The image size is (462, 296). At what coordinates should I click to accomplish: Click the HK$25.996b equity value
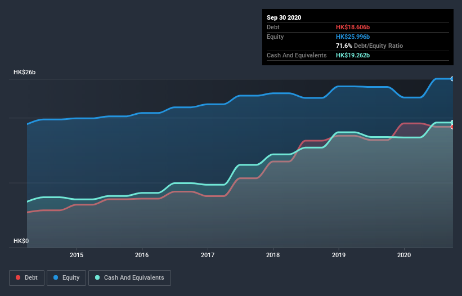coord(353,37)
